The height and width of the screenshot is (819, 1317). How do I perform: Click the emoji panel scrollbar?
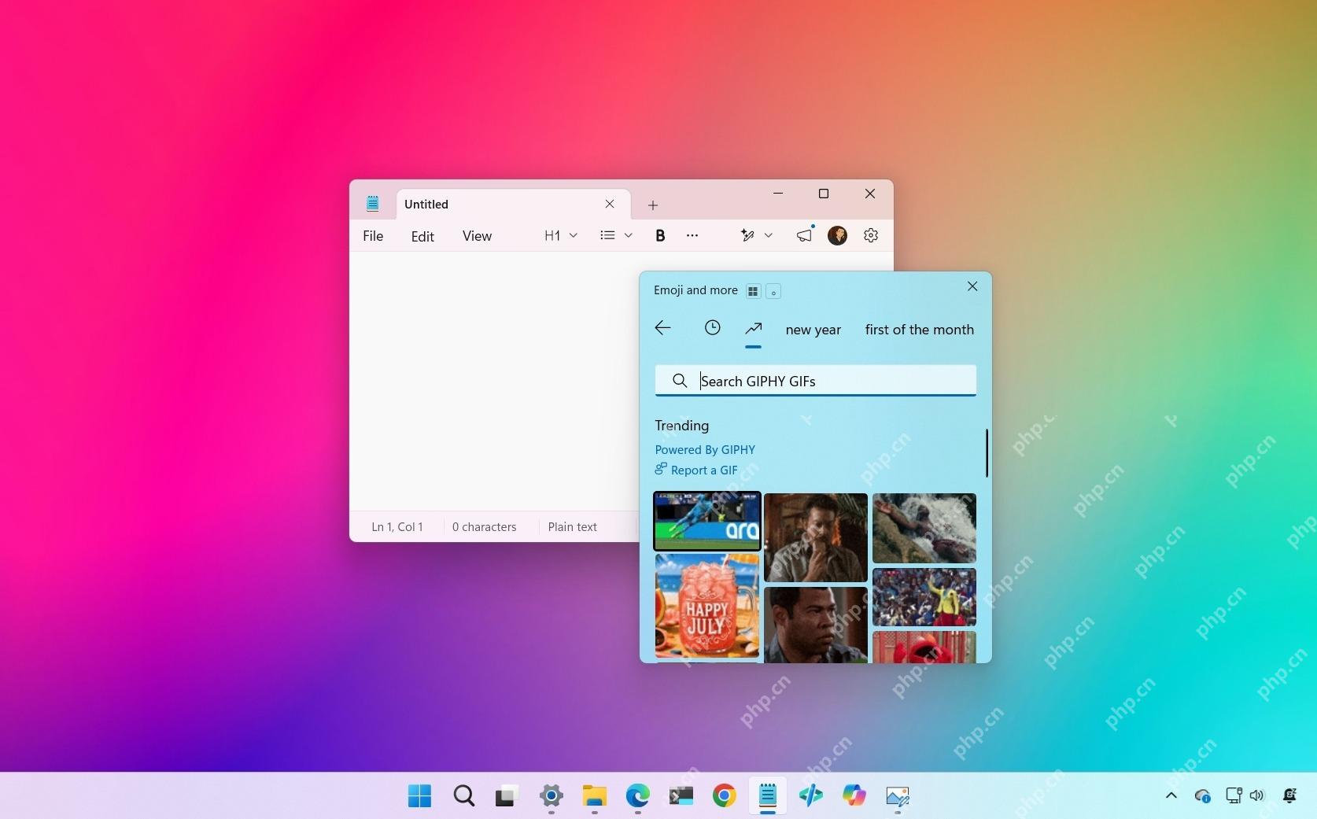987,453
